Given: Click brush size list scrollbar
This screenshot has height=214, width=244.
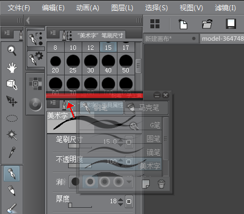Looking at the screenshot, I should (x=138, y=66).
